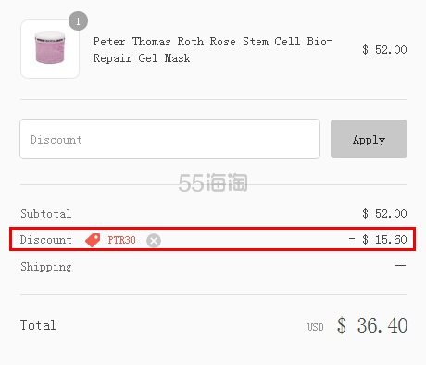Click the 55海淘 watermark logo
Screen dimensions: 426x365
tap(213, 182)
